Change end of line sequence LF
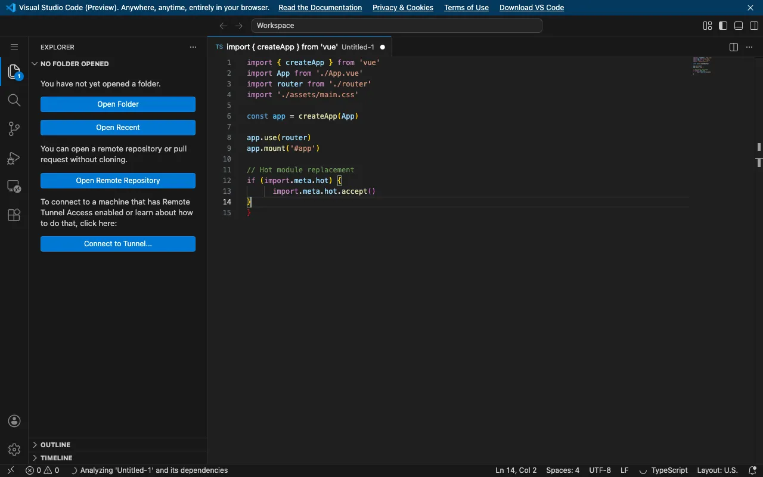Viewport: 763px width, 477px height. point(625,470)
